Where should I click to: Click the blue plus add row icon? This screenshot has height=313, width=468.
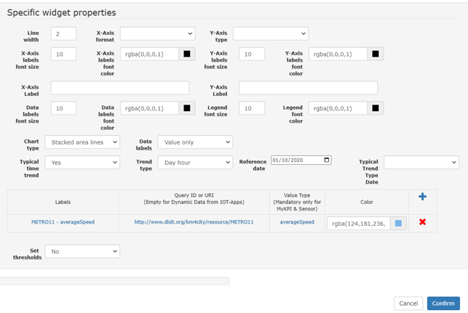tap(422, 197)
